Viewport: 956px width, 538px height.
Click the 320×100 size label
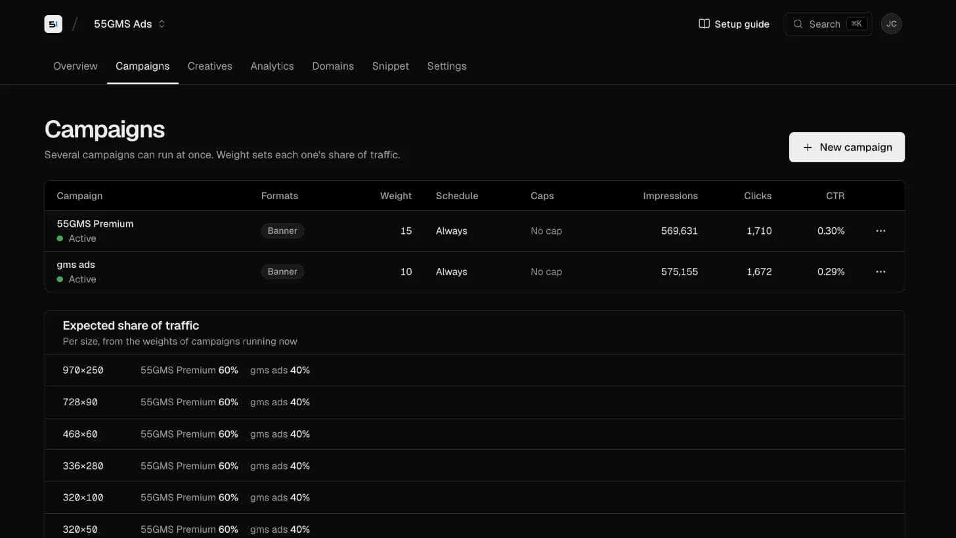click(x=83, y=497)
